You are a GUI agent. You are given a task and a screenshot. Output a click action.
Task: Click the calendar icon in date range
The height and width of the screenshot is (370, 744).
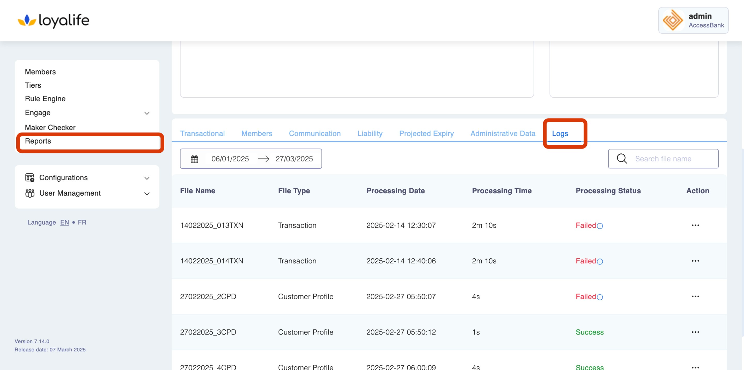pos(194,159)
